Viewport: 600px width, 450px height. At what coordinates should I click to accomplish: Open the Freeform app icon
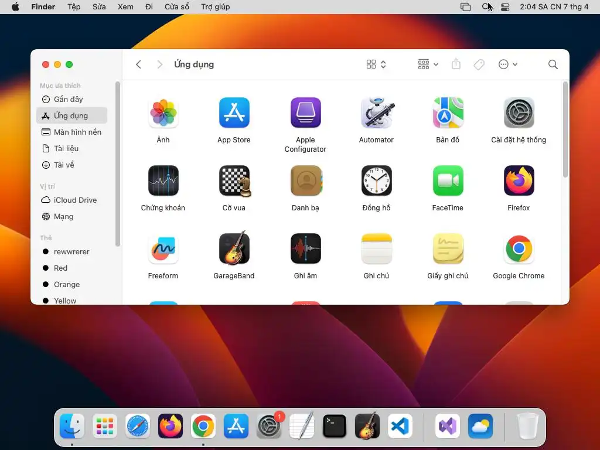[x=163, y=248]
